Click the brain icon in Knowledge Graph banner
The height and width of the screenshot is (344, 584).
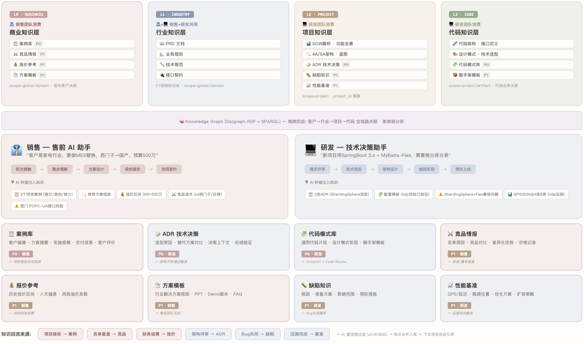[182, 122]
